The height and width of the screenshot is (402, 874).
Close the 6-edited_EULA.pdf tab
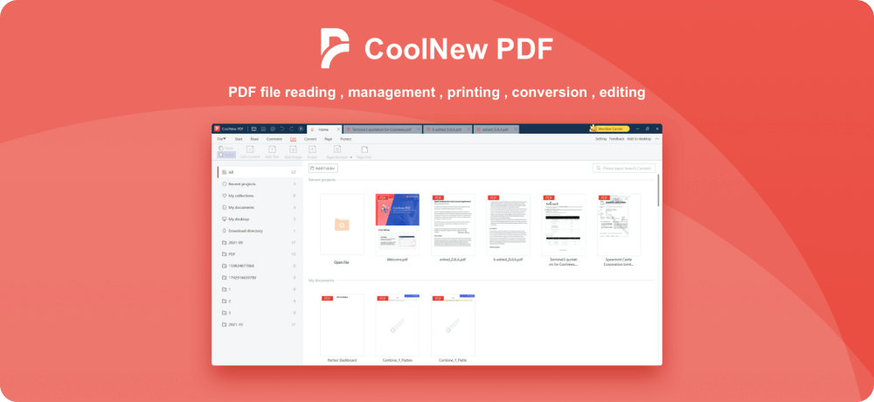468,129
